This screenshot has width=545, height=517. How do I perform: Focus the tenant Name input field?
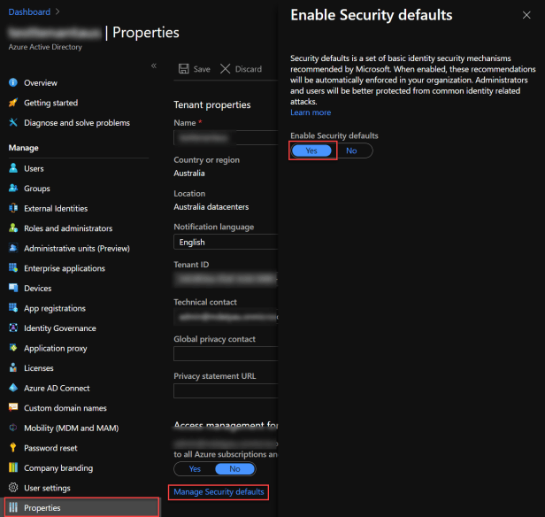226,138
